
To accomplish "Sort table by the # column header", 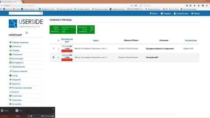I will (58, 40).
